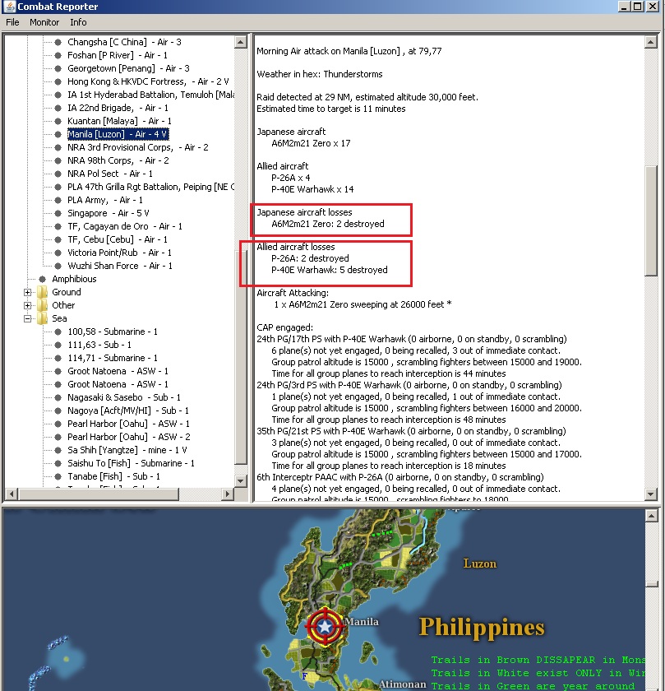Screen dimensions: 665x691
Task: Click 'Morning Air attack on Manila' heading
Action: tap(349, 51)
